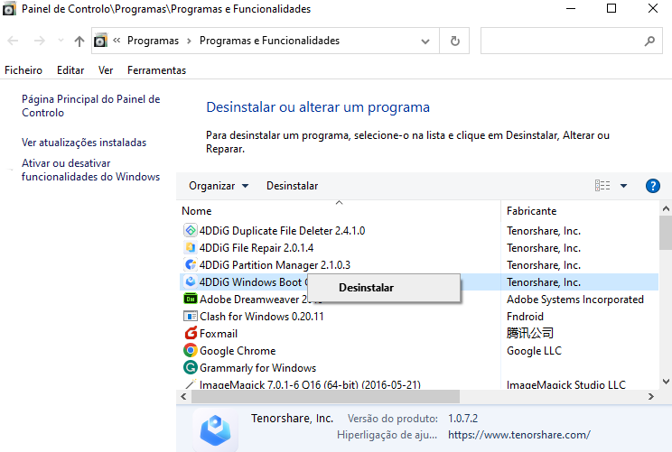Screen dimensions: 672x452
Task: Click the search magnifier icon
Action: (x=649, y=41)
